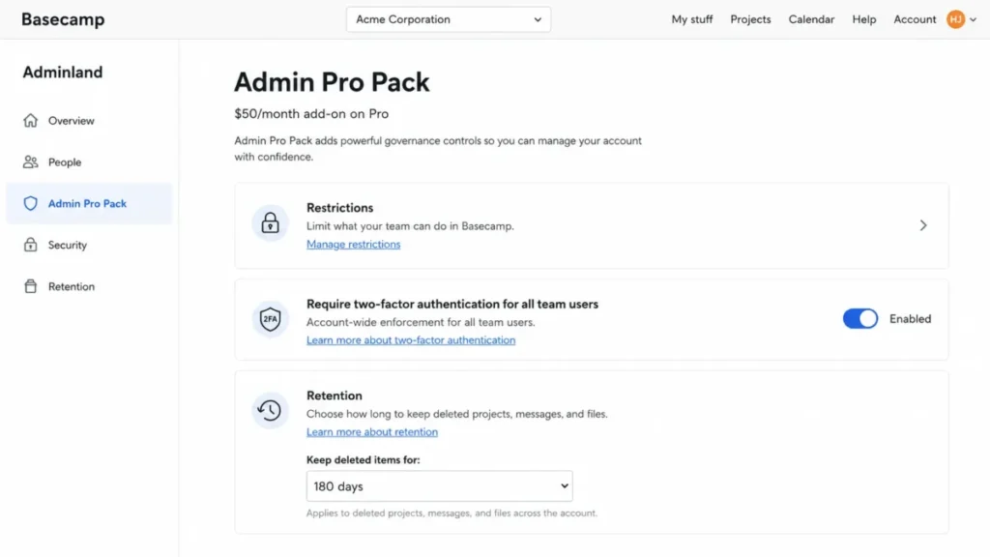Click the $50/month add-on on Pro text

(311, 114)
